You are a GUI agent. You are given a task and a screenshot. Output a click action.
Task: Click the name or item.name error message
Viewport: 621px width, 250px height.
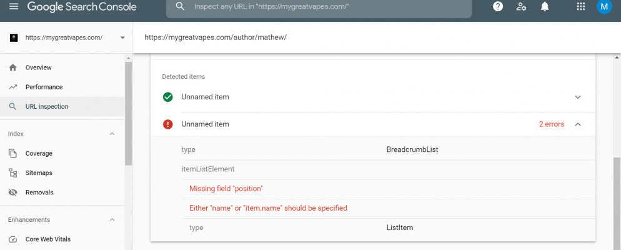coord(268,208)
